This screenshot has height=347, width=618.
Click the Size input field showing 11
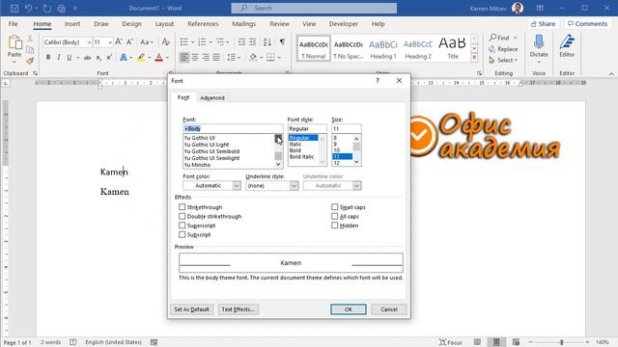tap(346, 128)
